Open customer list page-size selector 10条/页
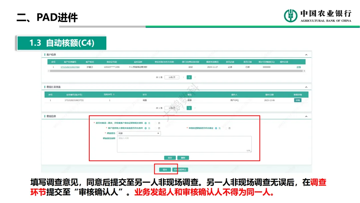This screenshot has width=360, height=203. tap(172, 77)
